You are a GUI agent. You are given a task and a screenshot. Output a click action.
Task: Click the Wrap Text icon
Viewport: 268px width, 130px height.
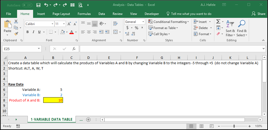click(x=116, y=23)
